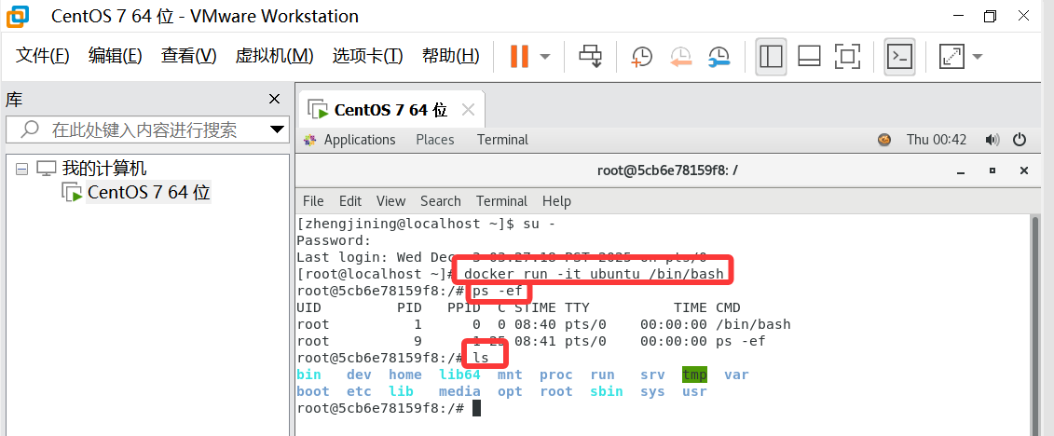Click the terminal's vertical scrollbar
Viewport: 1054px width, 436px height.
pos(1033,317)
